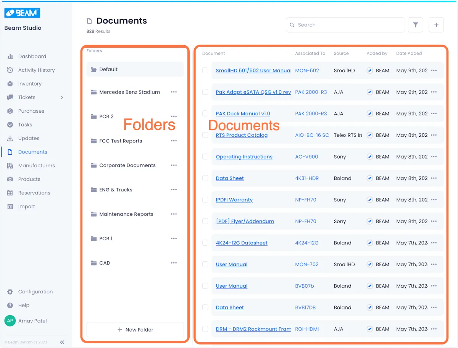The width and height of the screenshot is (458, 348).
Task: Select checkbox for PAK Dock Manual v1.0
Action: pyautogui.click(x=205, y=113)
